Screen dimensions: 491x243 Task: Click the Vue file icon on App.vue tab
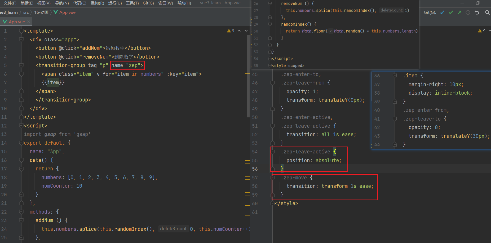click(5, 22)
